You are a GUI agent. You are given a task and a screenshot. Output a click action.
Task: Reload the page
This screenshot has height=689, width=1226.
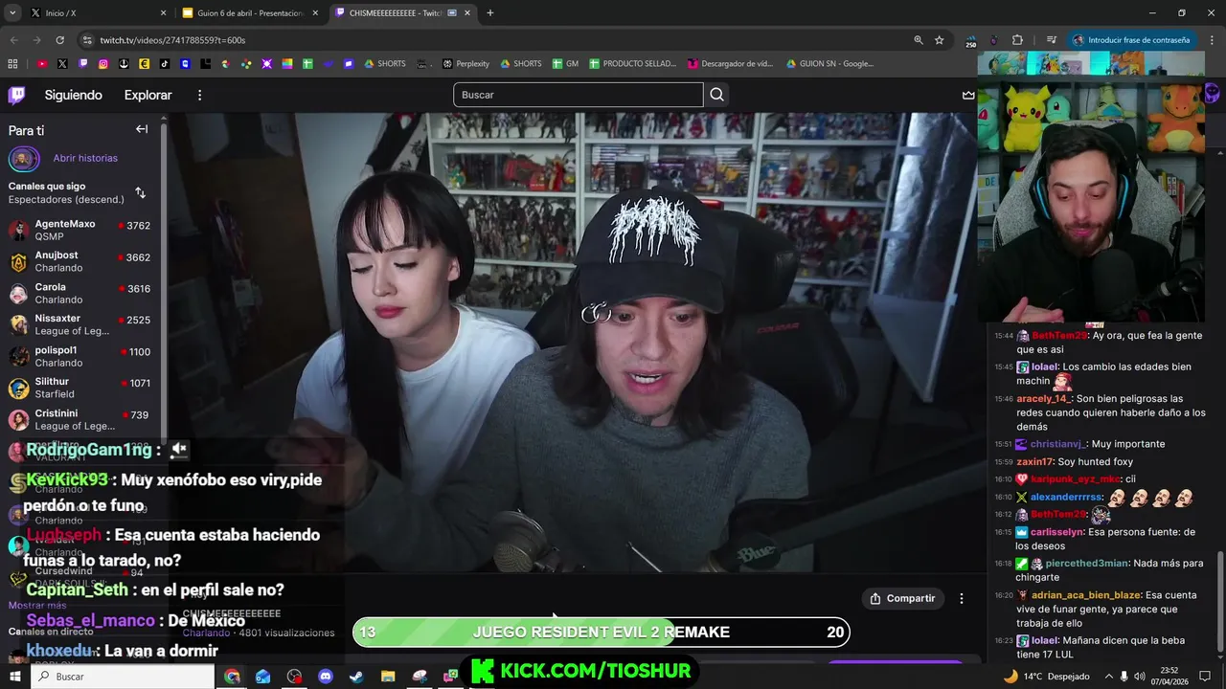point(59,40)
